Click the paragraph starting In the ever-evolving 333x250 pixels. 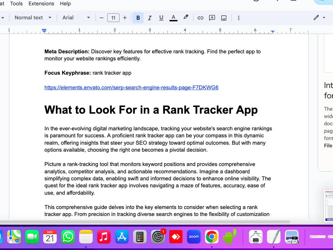pyautogui.click(x=158, y=139)
